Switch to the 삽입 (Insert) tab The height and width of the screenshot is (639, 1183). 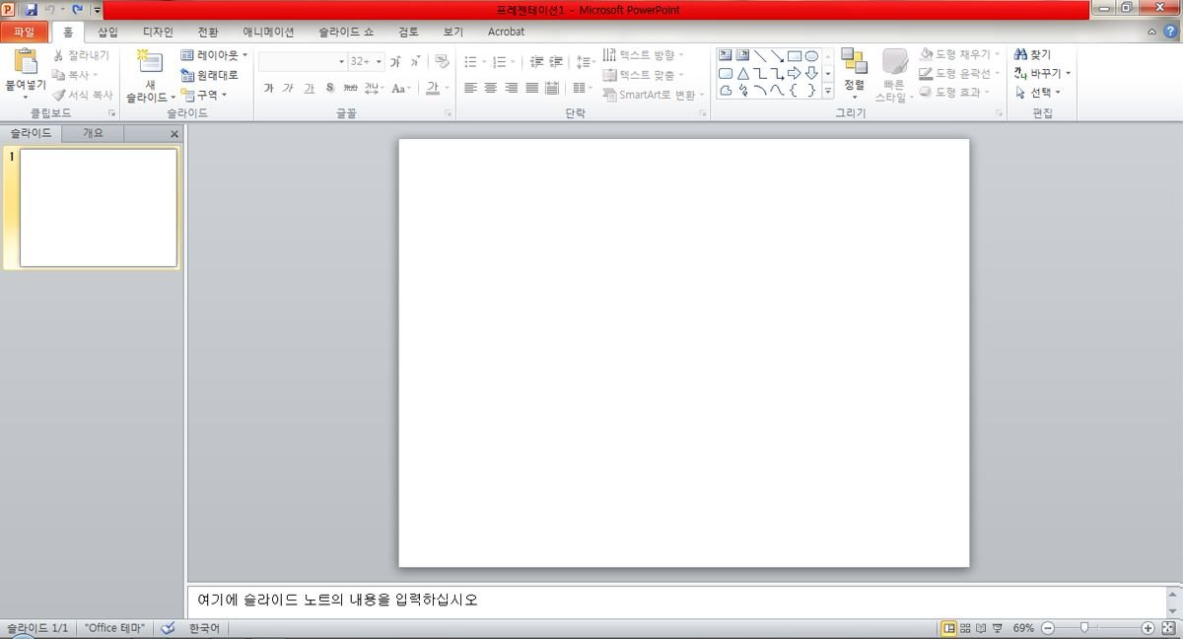[x=107, y=32]
